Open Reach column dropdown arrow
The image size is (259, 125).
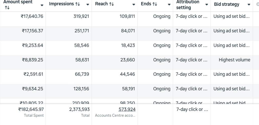[x=134, y=5]
